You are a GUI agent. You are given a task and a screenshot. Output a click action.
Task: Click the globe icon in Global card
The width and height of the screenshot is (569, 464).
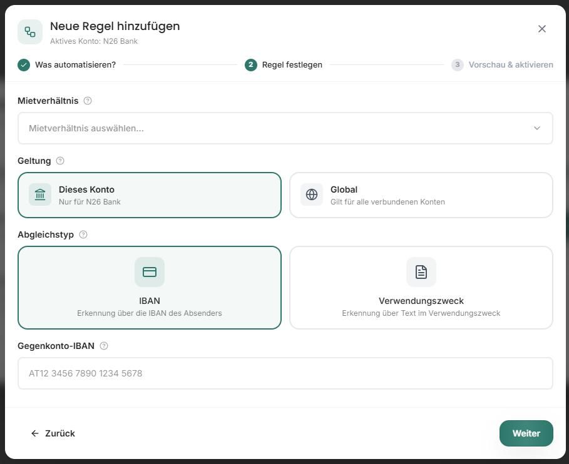312,194
